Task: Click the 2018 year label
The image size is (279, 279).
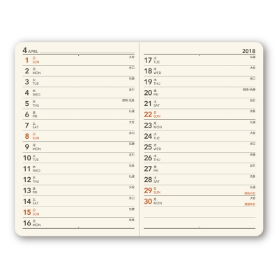Action: point(248,51)
